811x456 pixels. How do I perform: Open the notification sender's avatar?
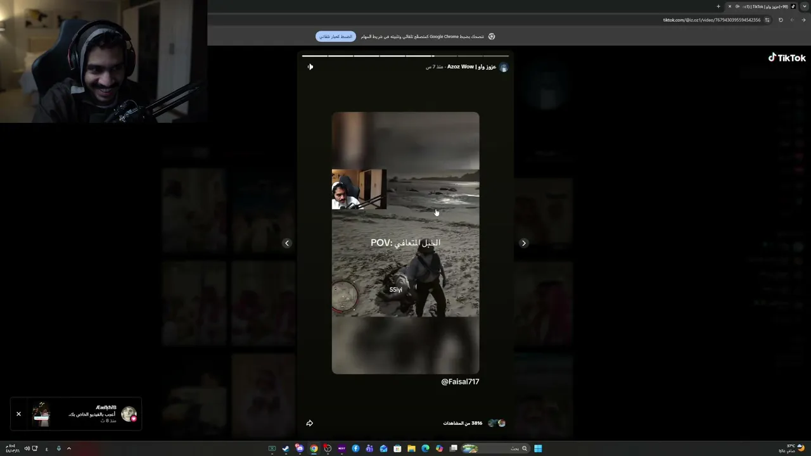tap(129, 414)
